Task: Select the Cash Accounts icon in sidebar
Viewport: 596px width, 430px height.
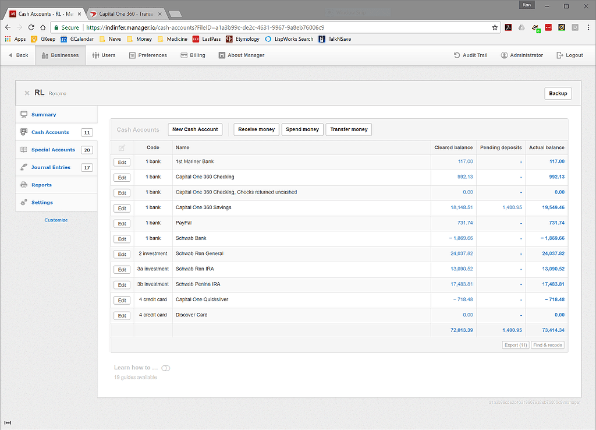Action: (24, 132)
